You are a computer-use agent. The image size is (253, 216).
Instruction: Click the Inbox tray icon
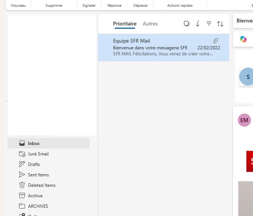coord(22,143)
